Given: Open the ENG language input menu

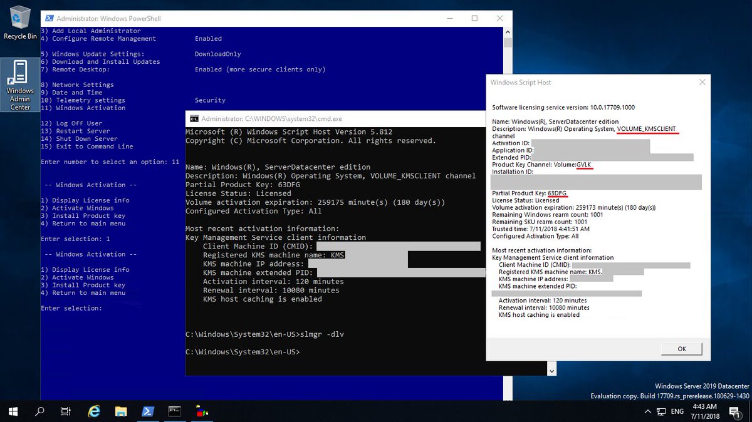Looking at the screenshot, I should point(677,411).
